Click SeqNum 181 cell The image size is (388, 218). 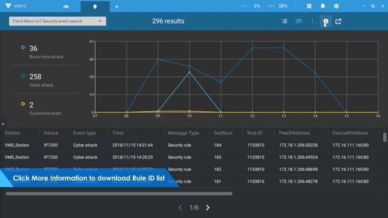pos(218,182)
